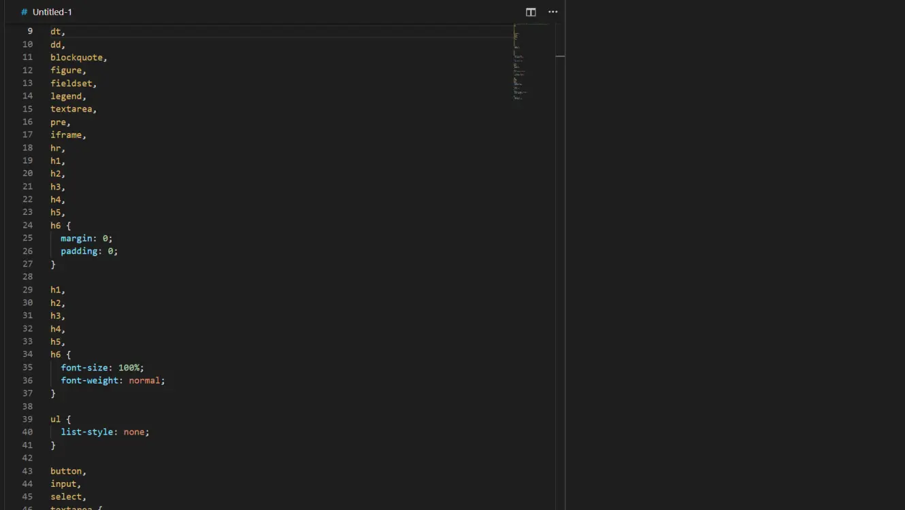
Task: Click the vertical scrollbar slider
Action: [x=560, y=56]
